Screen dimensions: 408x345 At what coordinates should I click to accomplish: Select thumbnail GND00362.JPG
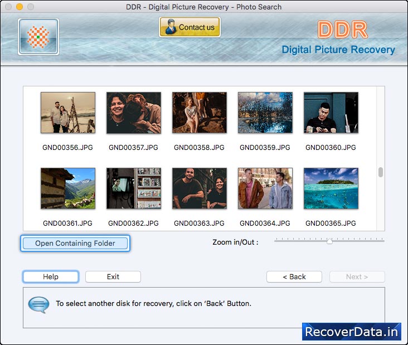134,188
